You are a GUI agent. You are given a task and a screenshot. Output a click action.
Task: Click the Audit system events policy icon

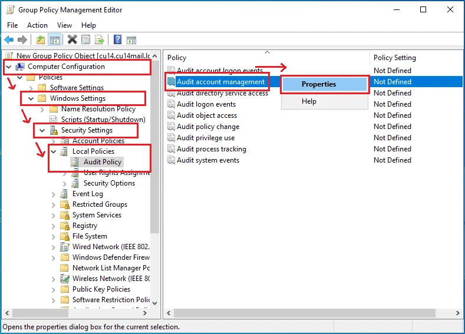171,160
